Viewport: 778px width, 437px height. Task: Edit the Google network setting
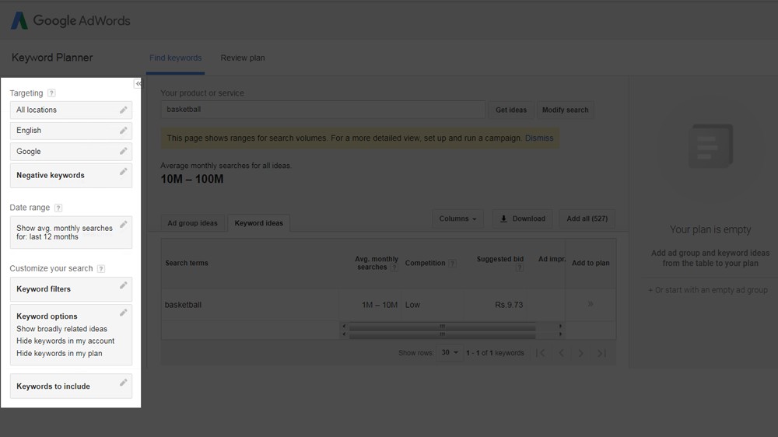click(123, 152)
